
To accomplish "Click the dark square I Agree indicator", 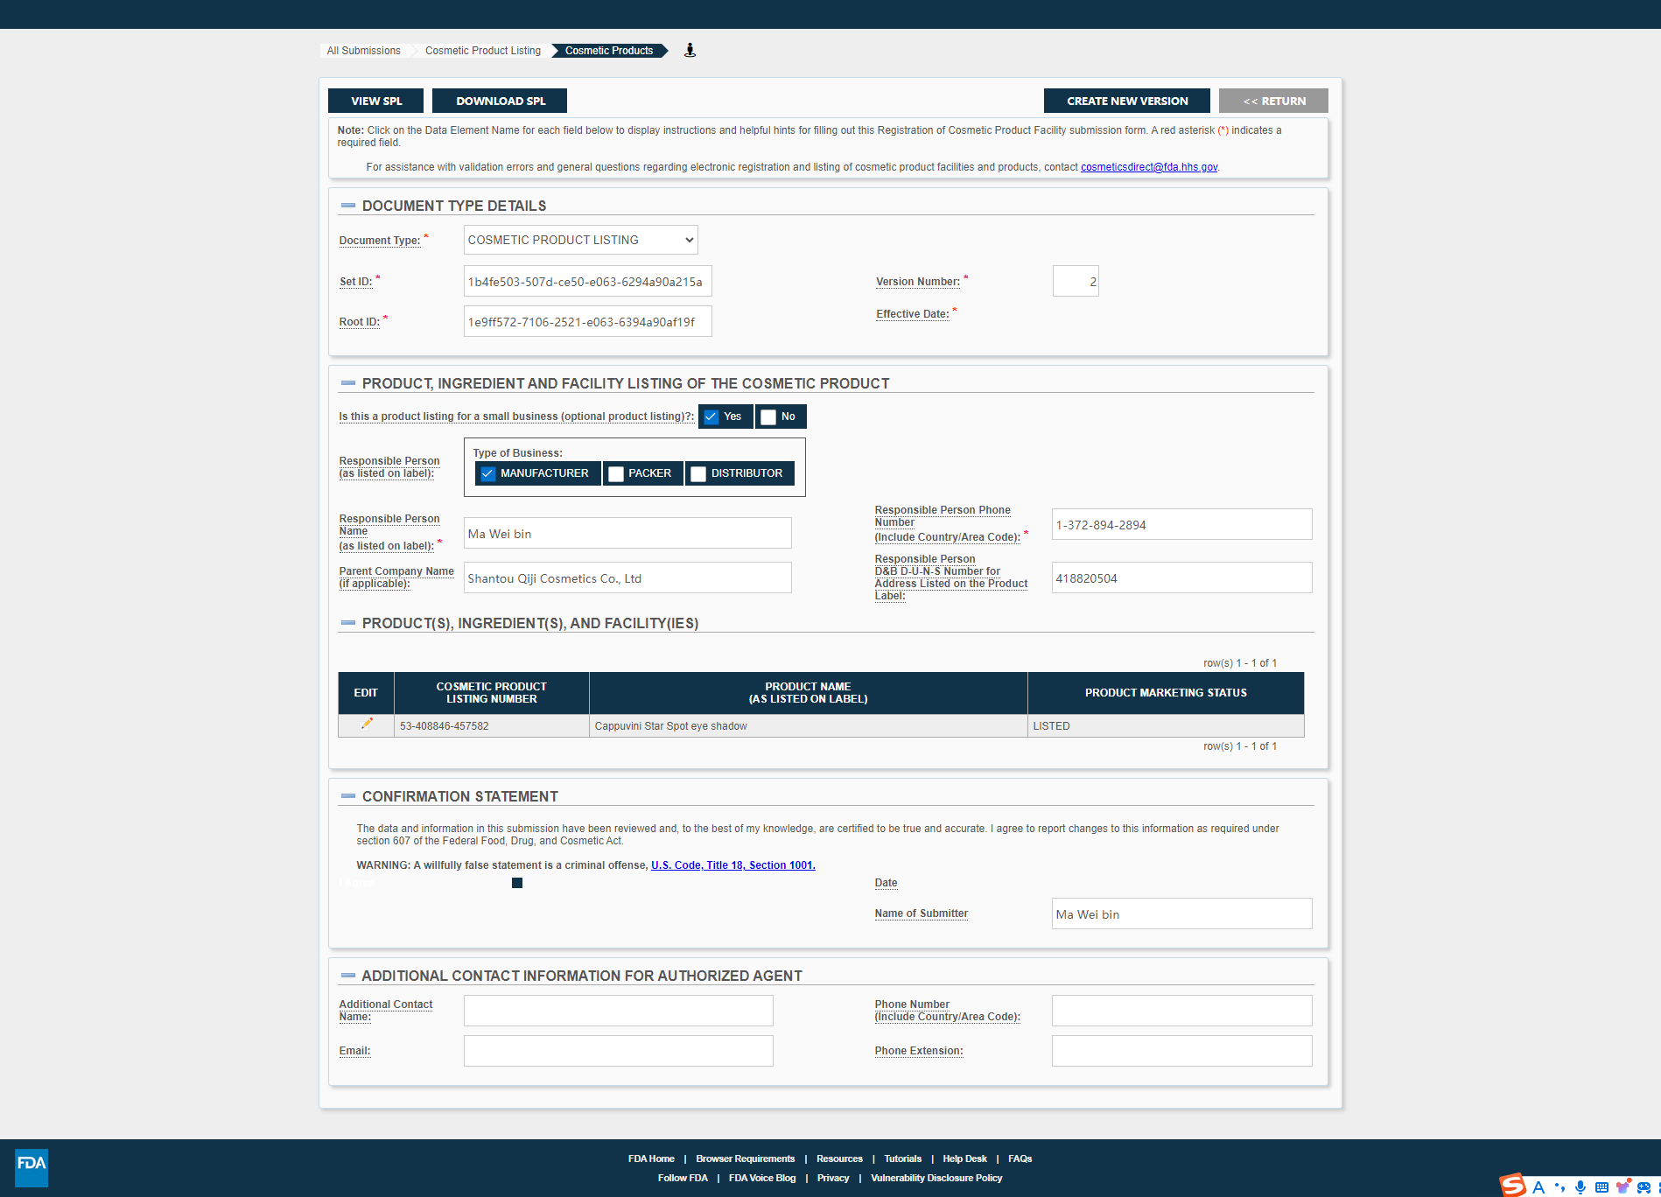I will click(517, 883).
